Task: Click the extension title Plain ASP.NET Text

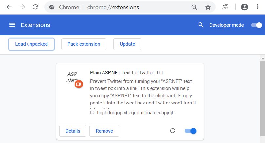Action: [x=122, y=73]
